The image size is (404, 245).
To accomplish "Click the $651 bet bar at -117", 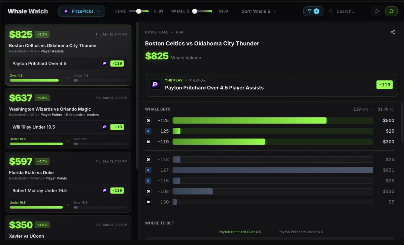I will click(273, 170).
